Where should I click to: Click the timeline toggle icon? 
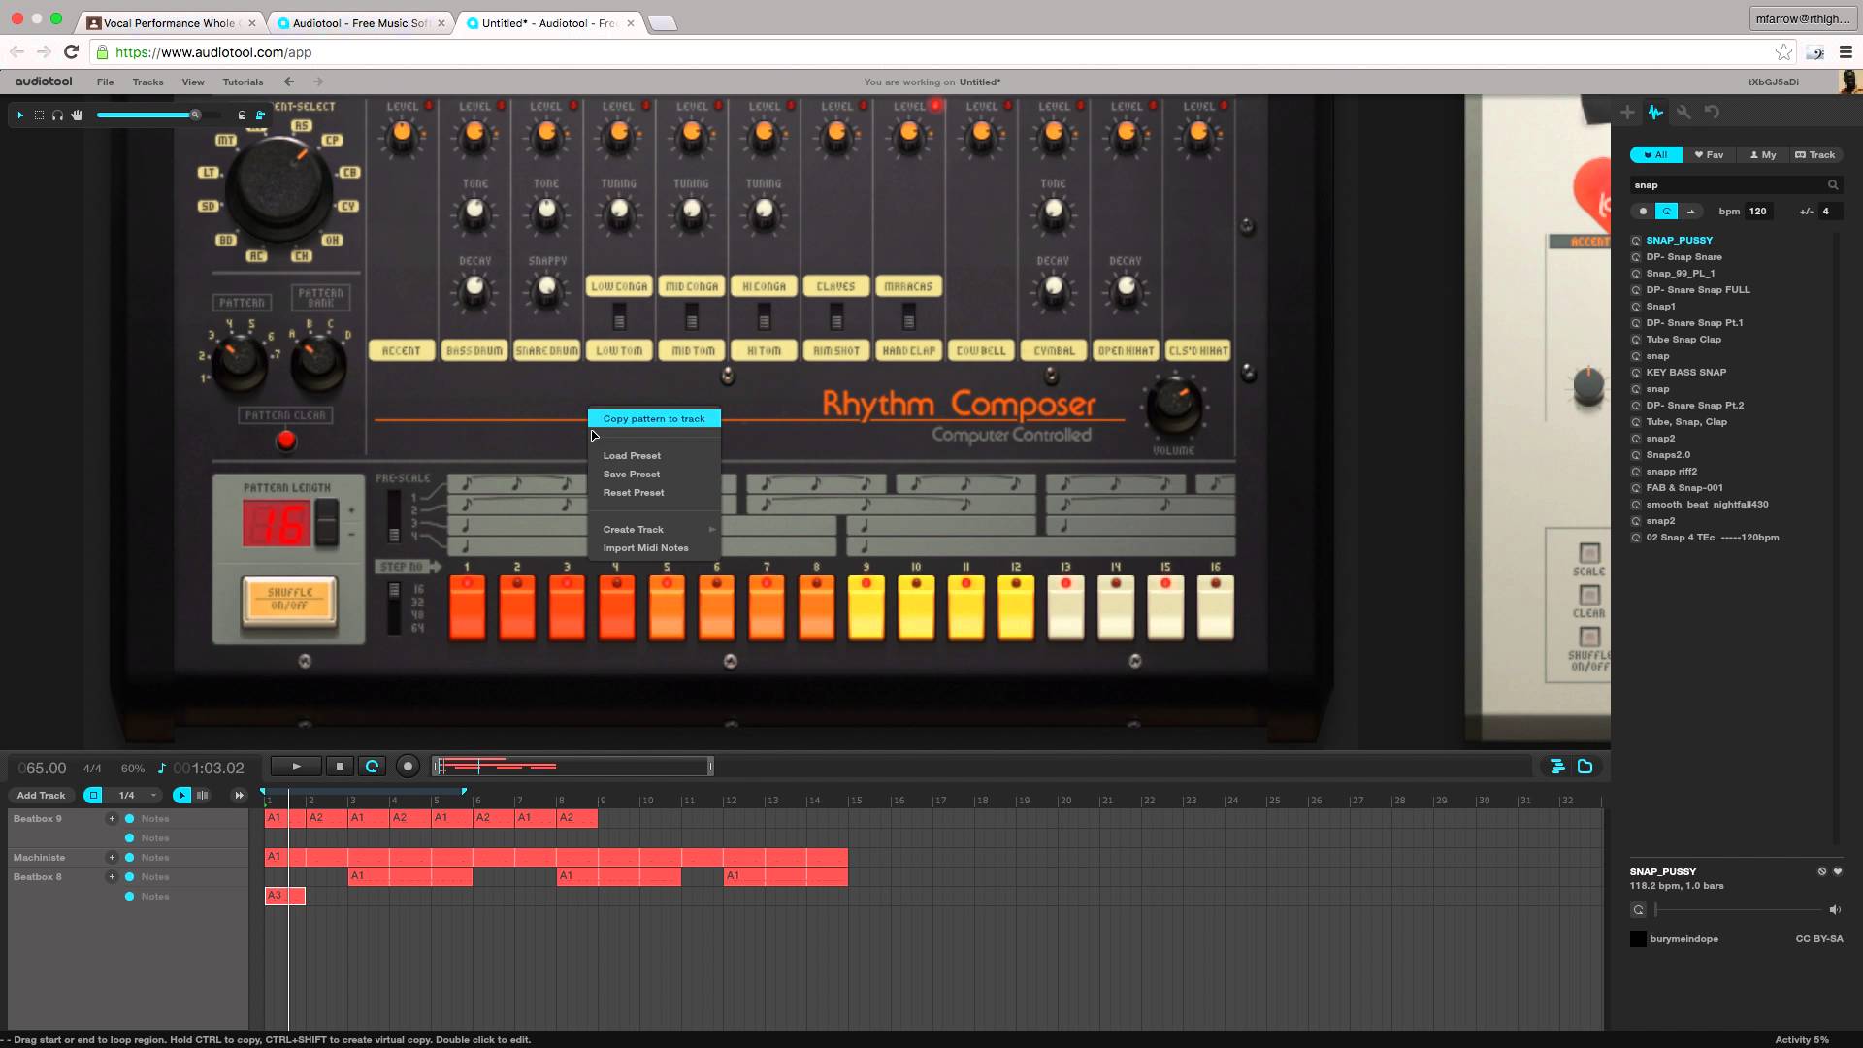pyautogui.click(x=1557, y=767)
